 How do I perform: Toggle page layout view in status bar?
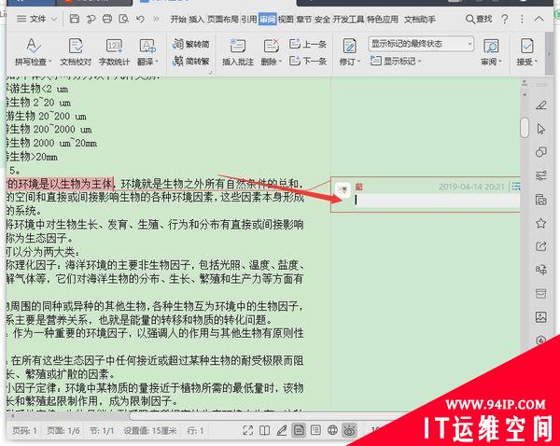(x=299, y=430)
